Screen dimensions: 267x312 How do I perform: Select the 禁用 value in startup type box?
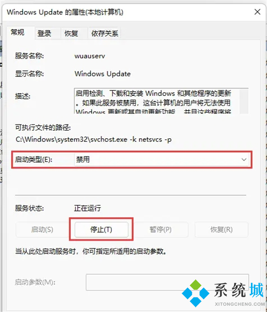pyautogui.click(x=83, y=160)
